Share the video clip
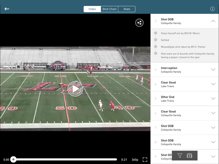219x164 pixels. (139, 22)
